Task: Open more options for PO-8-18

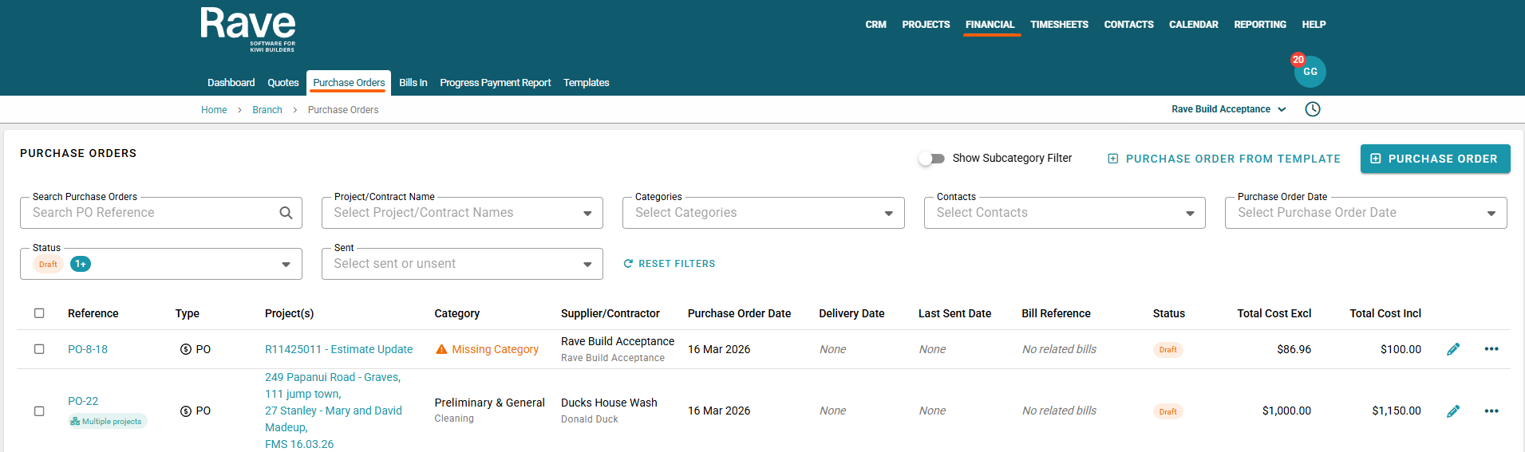Action: pyautogui.click(x=1491, y=349)
